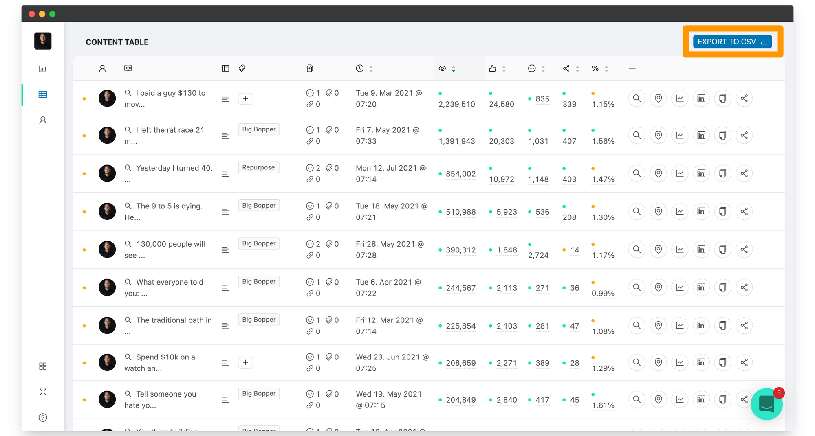Image resolution: width=815 pixels, height=436 pixels.
Task: Open LinkedIn icon in 'I paid a guy $130' row
Action: [x=701, y=98]
